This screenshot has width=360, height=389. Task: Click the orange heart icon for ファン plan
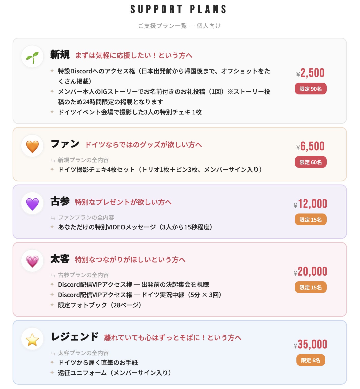(32, 146)
